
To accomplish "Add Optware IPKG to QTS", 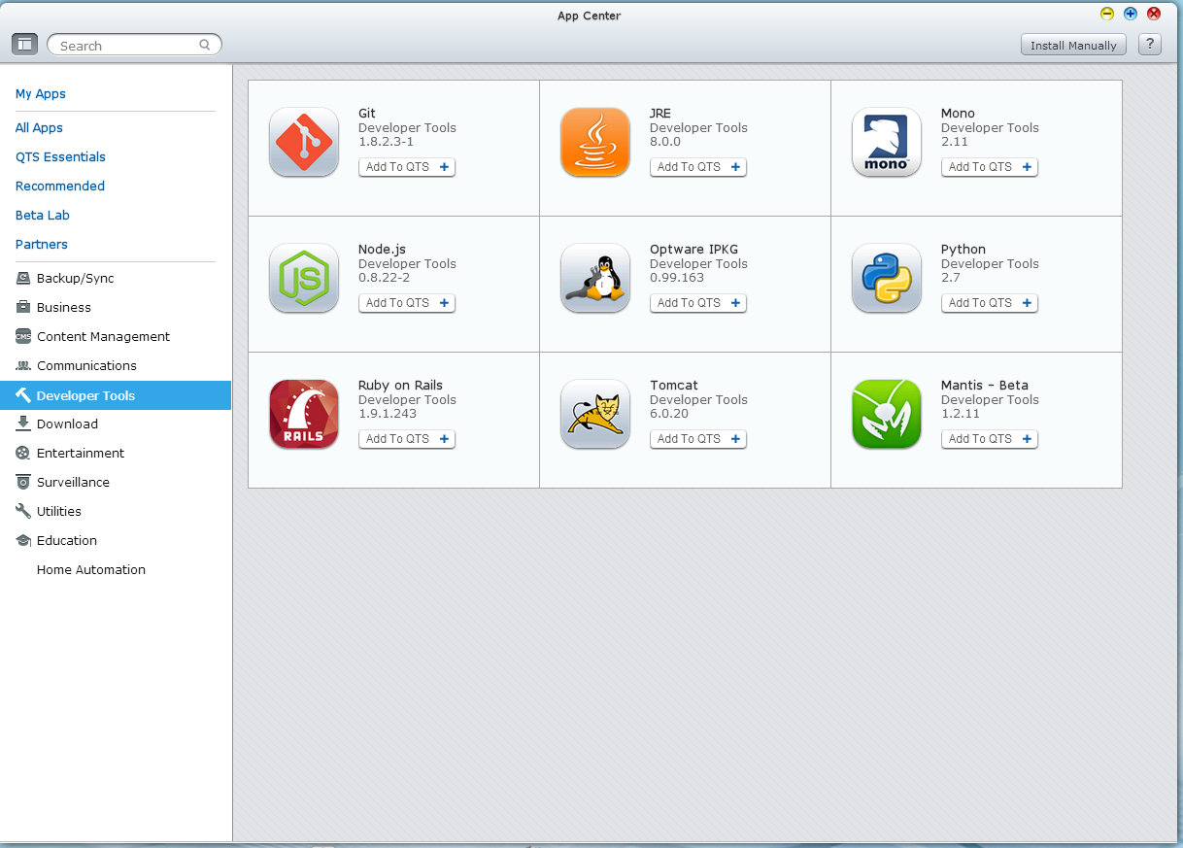I will coord(698,303).
